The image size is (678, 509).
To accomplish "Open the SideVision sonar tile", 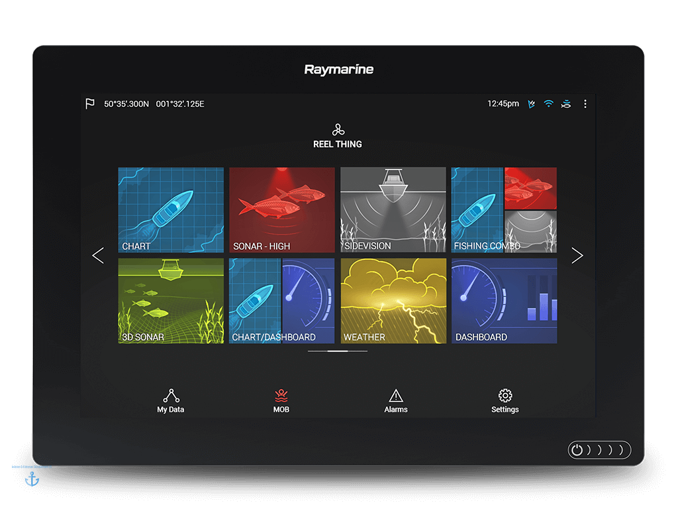I will pos(393,209).
